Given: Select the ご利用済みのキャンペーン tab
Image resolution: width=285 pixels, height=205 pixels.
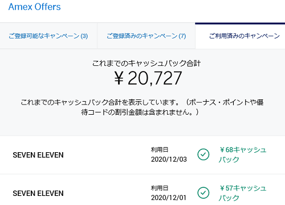Looking at the screenshot, I should point(240,36).
